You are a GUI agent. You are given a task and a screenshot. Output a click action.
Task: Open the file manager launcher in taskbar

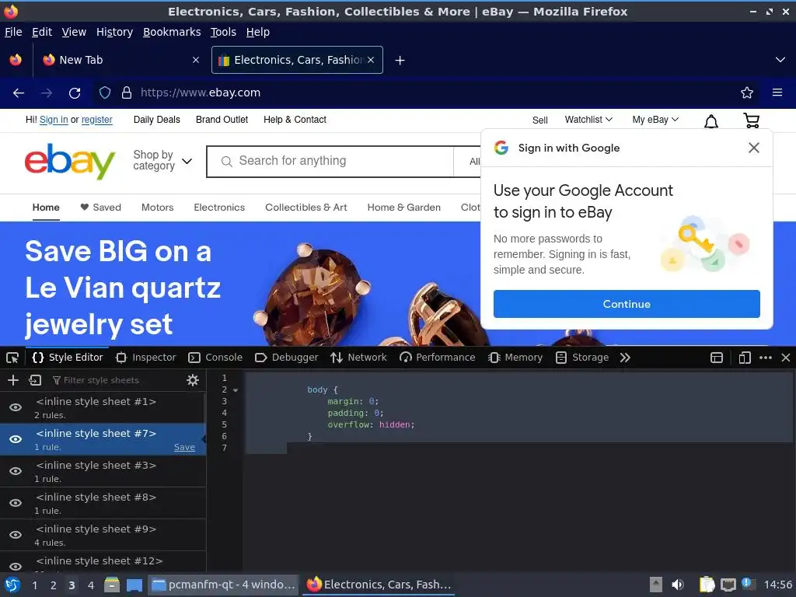point(112,585)
